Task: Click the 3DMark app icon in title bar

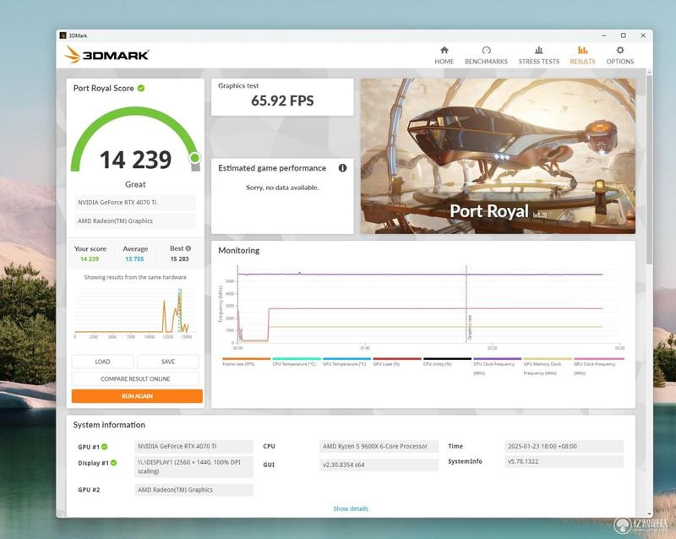Action: tap(63, 35)
